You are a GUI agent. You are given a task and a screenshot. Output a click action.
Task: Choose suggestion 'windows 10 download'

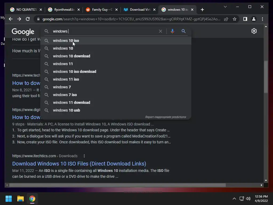tap(116, 56)
